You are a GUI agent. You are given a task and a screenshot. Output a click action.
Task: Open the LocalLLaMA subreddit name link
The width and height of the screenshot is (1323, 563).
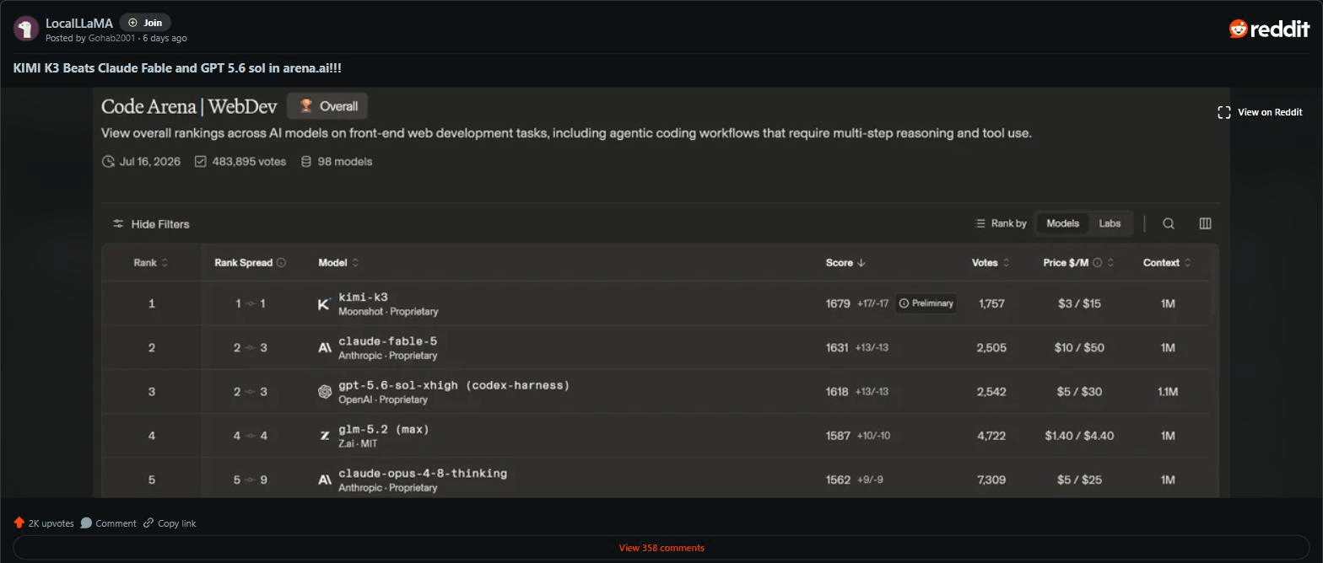[x=79, y=24]
